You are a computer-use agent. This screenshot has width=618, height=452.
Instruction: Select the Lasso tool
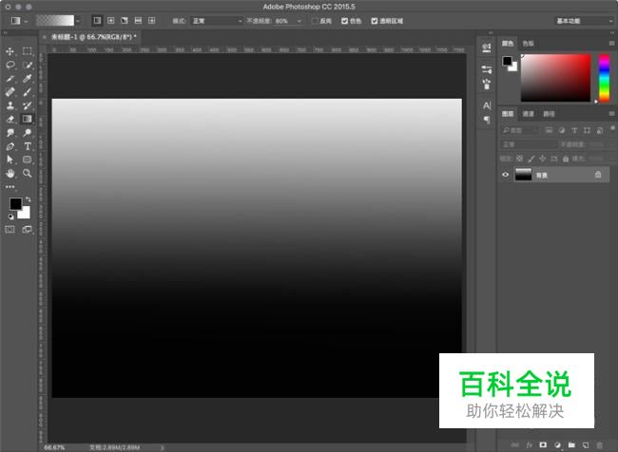coord(10,65)
